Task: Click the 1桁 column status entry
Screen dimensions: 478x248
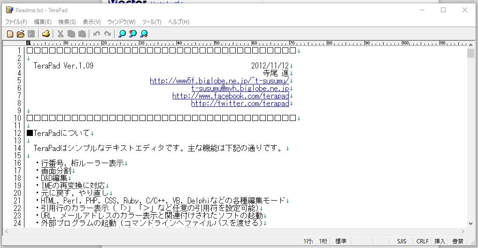Action: click(x=323, y=241)
